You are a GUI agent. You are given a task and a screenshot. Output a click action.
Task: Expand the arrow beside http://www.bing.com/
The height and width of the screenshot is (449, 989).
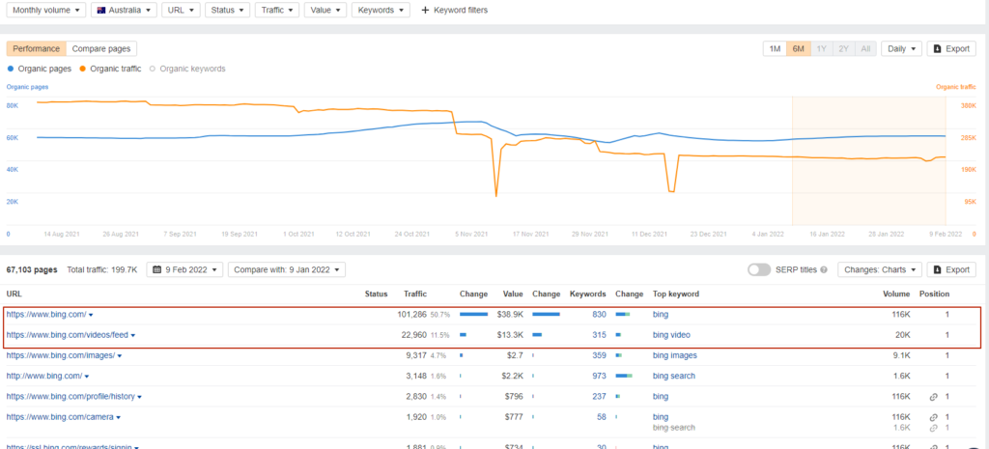pos(87,377)
